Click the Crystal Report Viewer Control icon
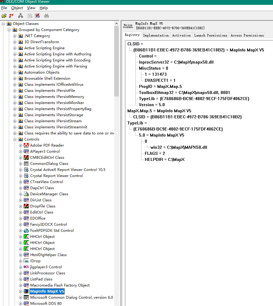 [26, 176]
